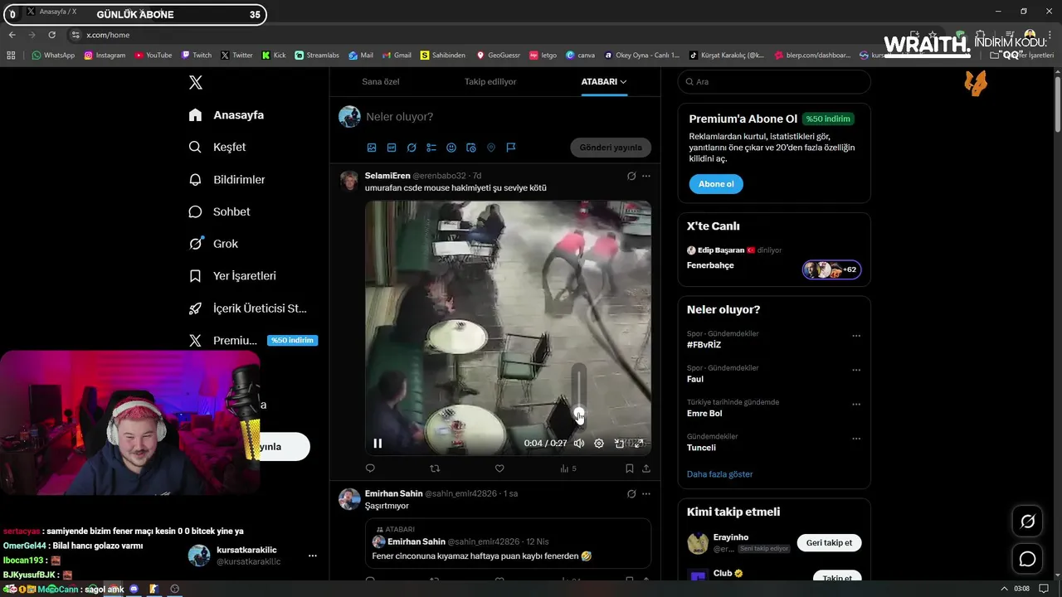Open the browser apps grid icon
Screen dimensions: 1062x597
coord(11,56)
